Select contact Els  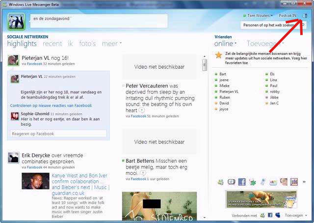pos(270,74)
